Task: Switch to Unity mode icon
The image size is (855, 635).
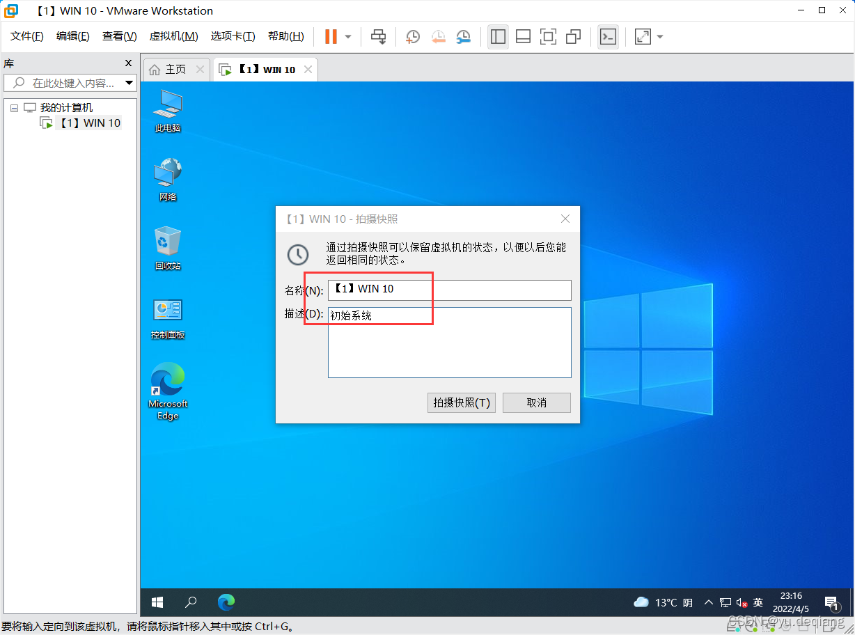Action: pos(573,37)
